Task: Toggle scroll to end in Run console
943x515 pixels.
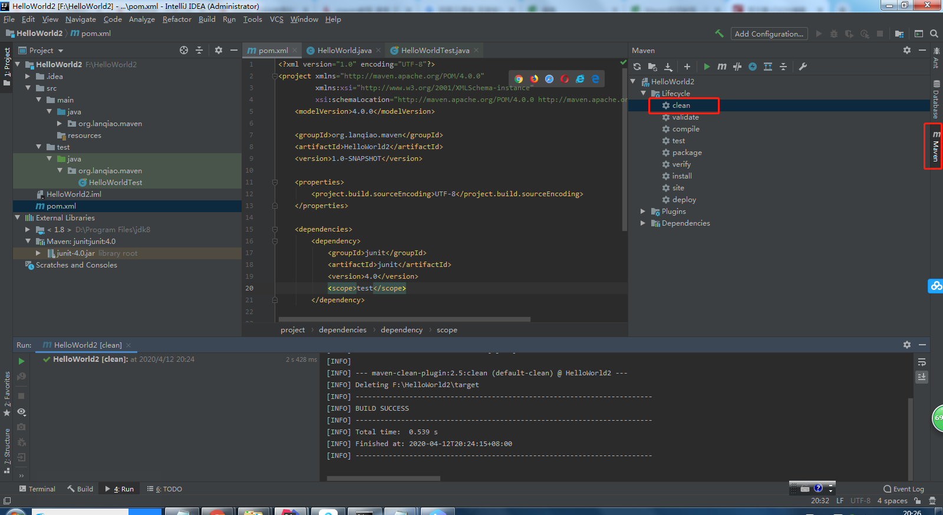Action: (922, 377)
